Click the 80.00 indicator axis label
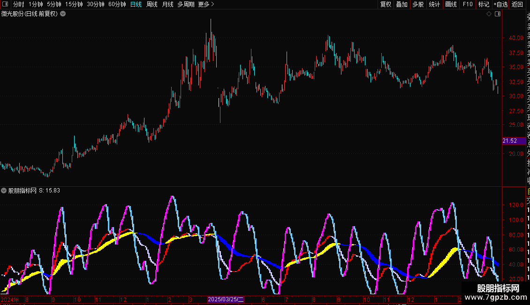530x305 pixels. click(516, 235)
